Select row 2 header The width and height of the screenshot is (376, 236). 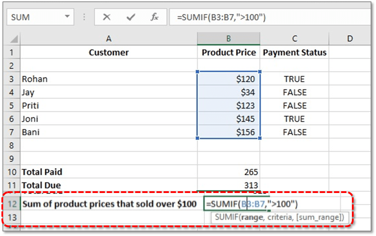[11, 65]
